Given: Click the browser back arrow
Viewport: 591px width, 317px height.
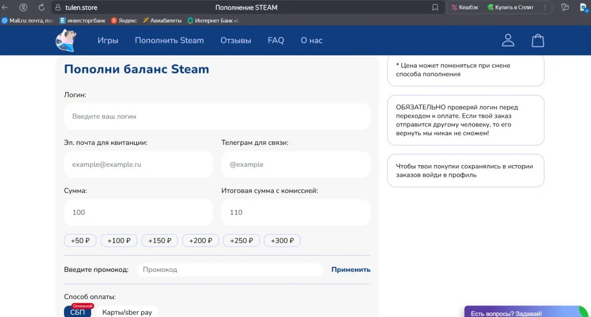Looking at the screenshot, I should click(x=5, y=7).
